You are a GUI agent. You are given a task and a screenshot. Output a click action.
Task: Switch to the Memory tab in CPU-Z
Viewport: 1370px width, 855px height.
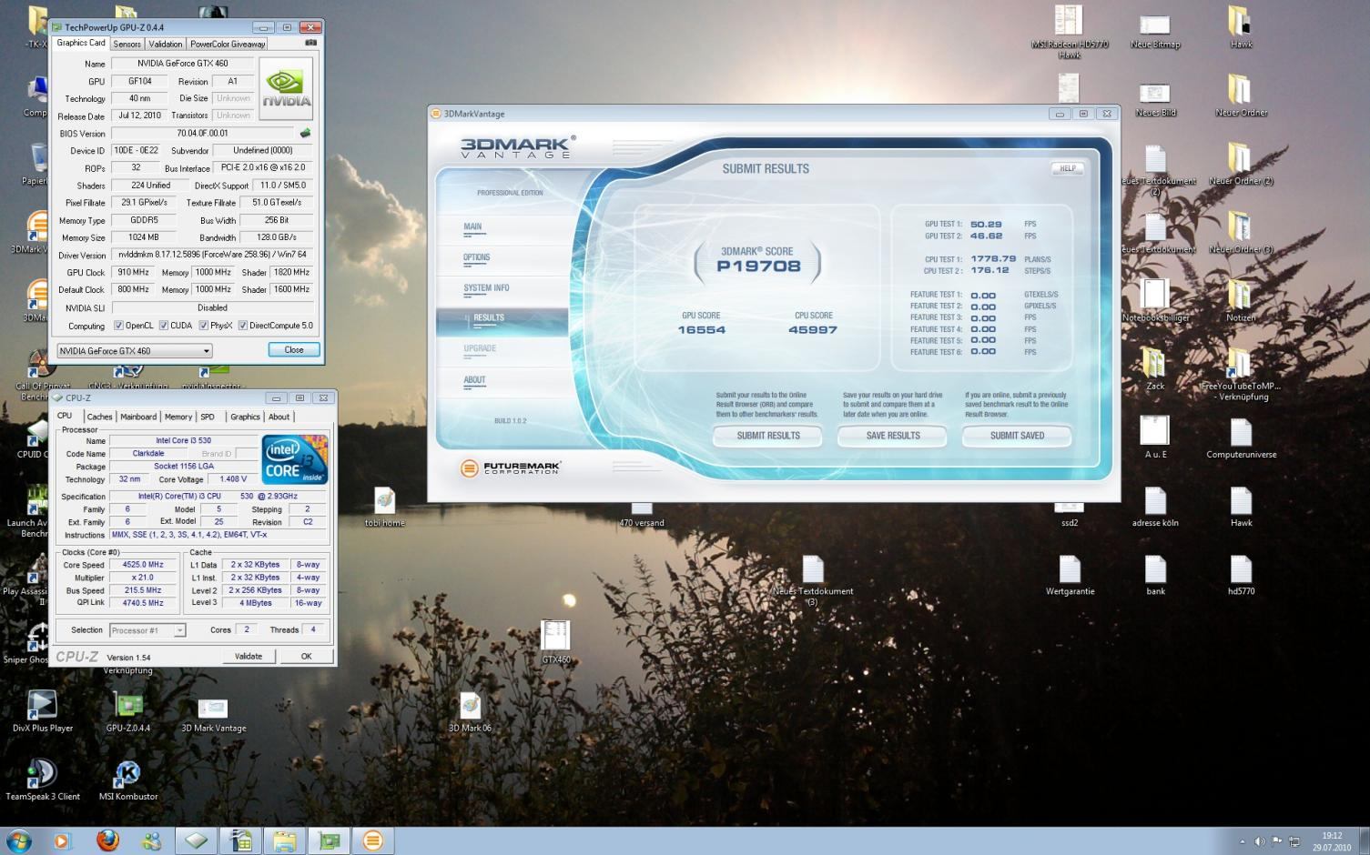(x=178, y=417)
